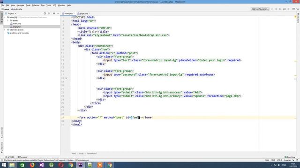Click the locate/scroll-from-source target icon
Image resolution: width=300 pixels, height=168 pixels.
pyautogui.click(x=45, y=14)
